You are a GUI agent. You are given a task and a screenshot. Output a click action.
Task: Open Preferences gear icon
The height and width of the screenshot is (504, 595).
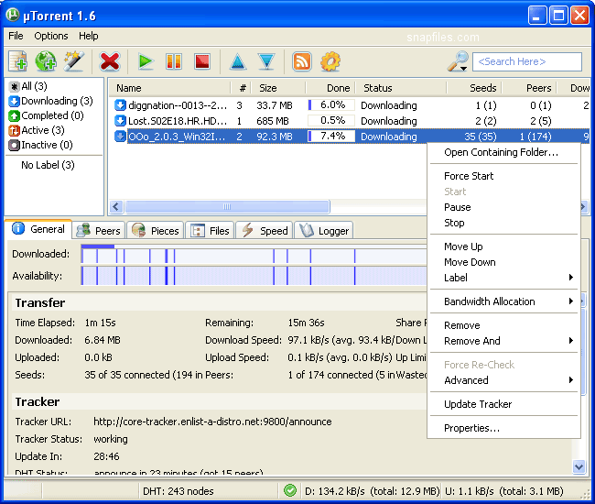pos(330,61)
